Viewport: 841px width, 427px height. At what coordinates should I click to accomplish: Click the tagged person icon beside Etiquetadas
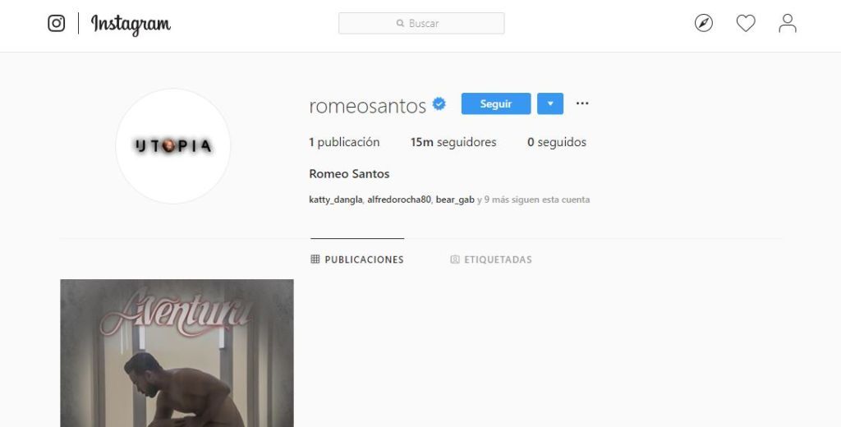tap(455, 259)
